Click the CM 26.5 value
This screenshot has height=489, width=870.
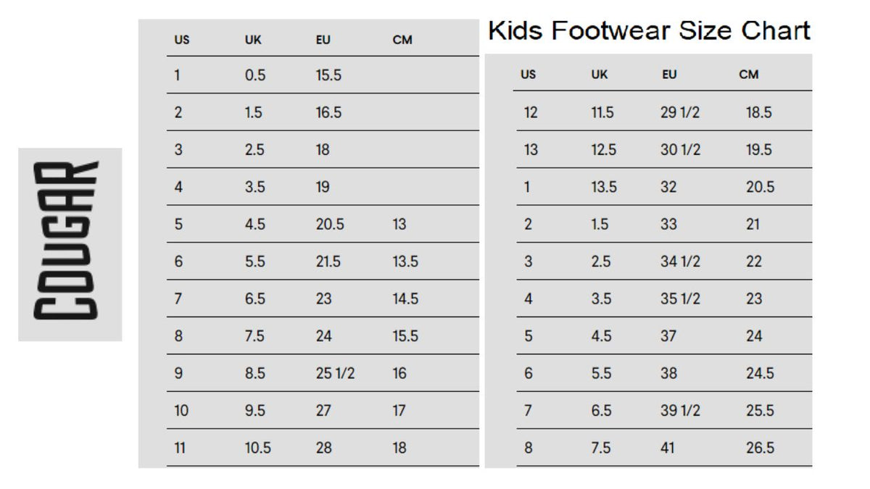tap(760, 448)
